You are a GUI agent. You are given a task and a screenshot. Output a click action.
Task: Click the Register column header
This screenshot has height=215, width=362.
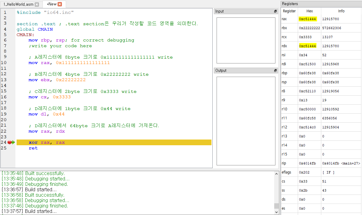click(289, 11)
